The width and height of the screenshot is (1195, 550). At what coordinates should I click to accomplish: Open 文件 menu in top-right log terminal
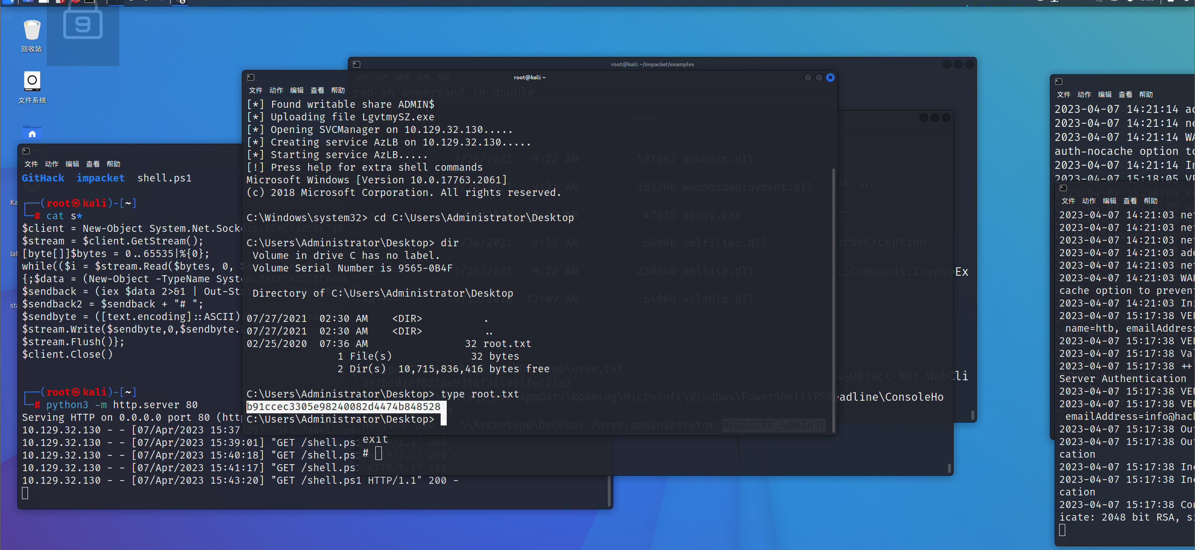1064,95
